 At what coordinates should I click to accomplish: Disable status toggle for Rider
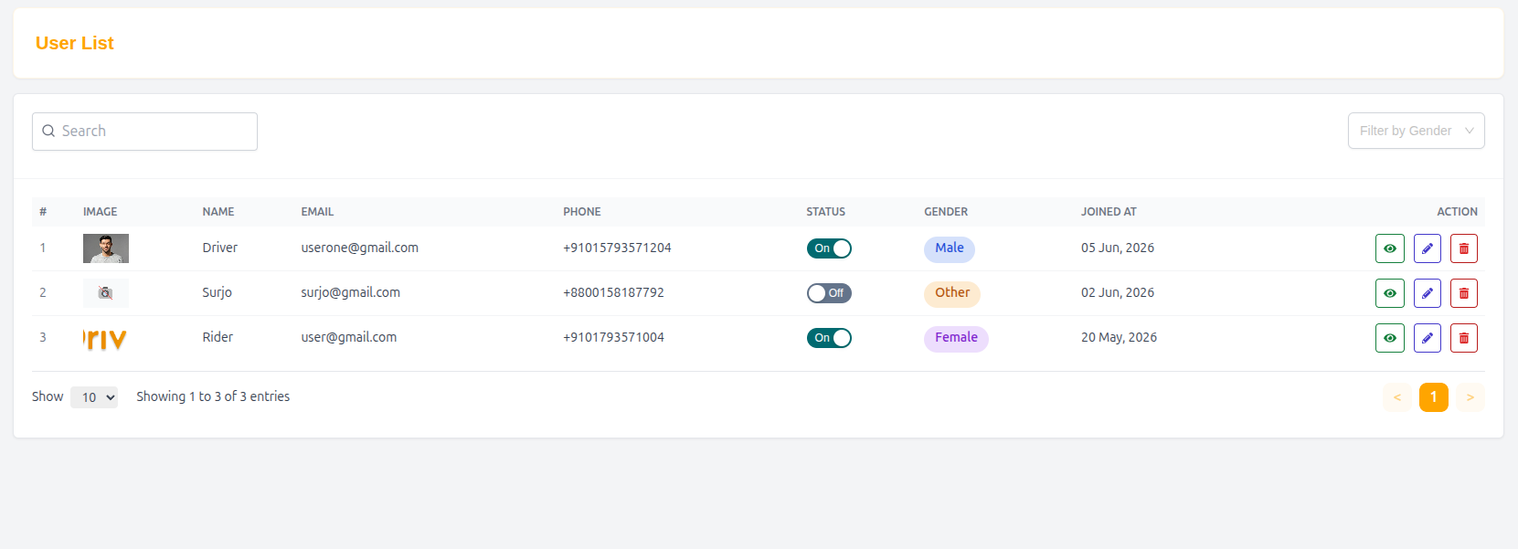click(829, 338)
